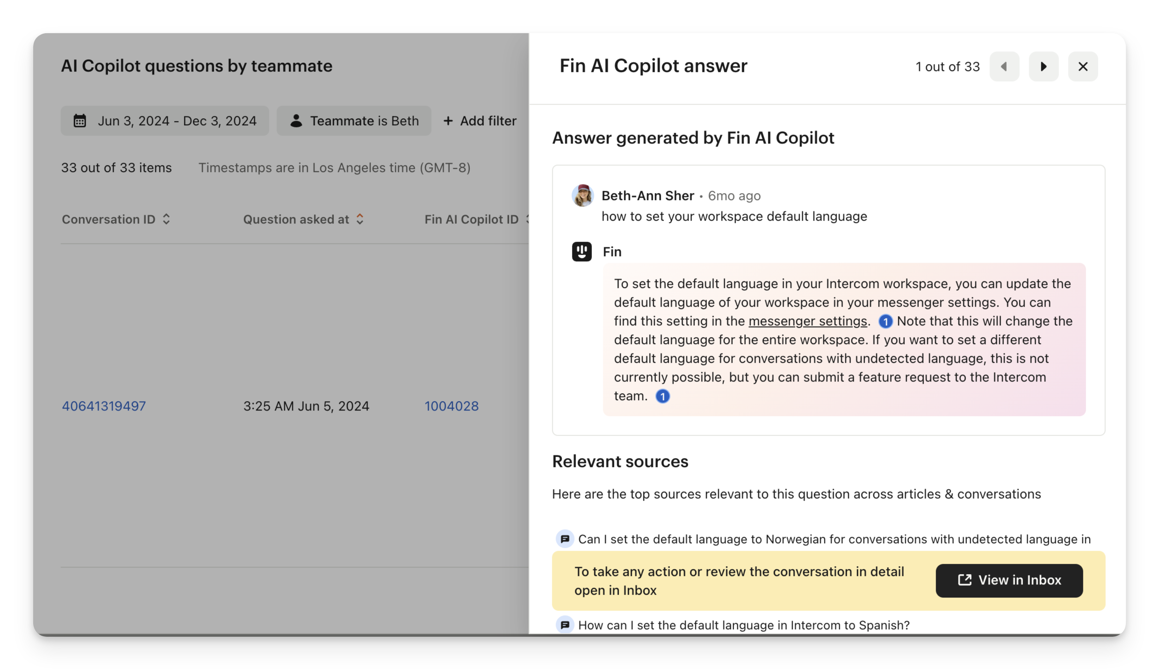Click Beth-Ann Sher's avatar

(x=583, y=195)
